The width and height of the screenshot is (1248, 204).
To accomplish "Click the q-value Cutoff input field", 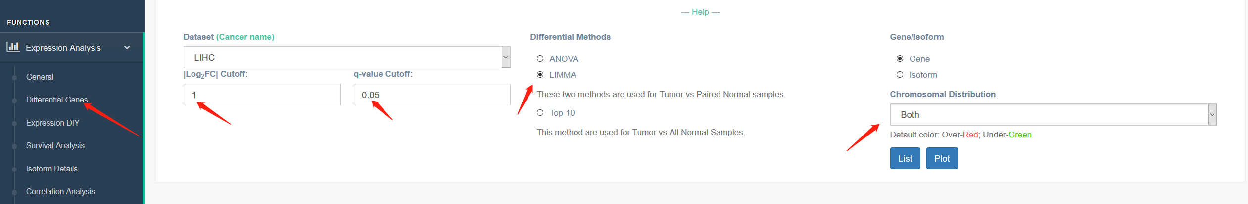I will [432, 95].
